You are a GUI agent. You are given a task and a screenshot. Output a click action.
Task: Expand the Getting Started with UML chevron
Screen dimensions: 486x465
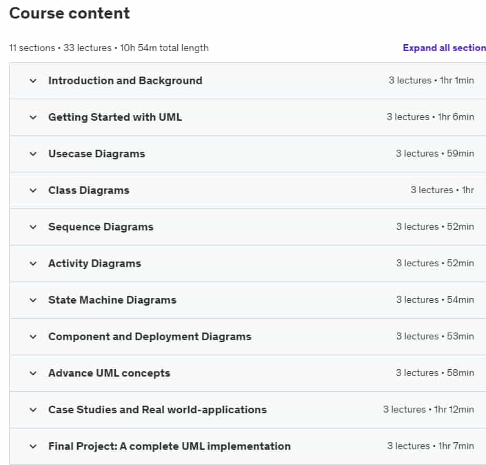click(x=33, y=117)
